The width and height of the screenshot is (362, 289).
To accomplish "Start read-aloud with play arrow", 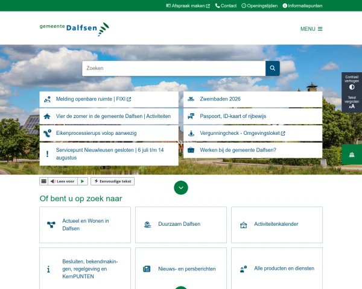I will tap(83, 181).
